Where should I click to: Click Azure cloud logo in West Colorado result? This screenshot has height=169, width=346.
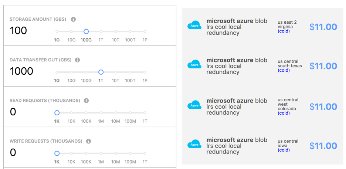click(194, 105)
